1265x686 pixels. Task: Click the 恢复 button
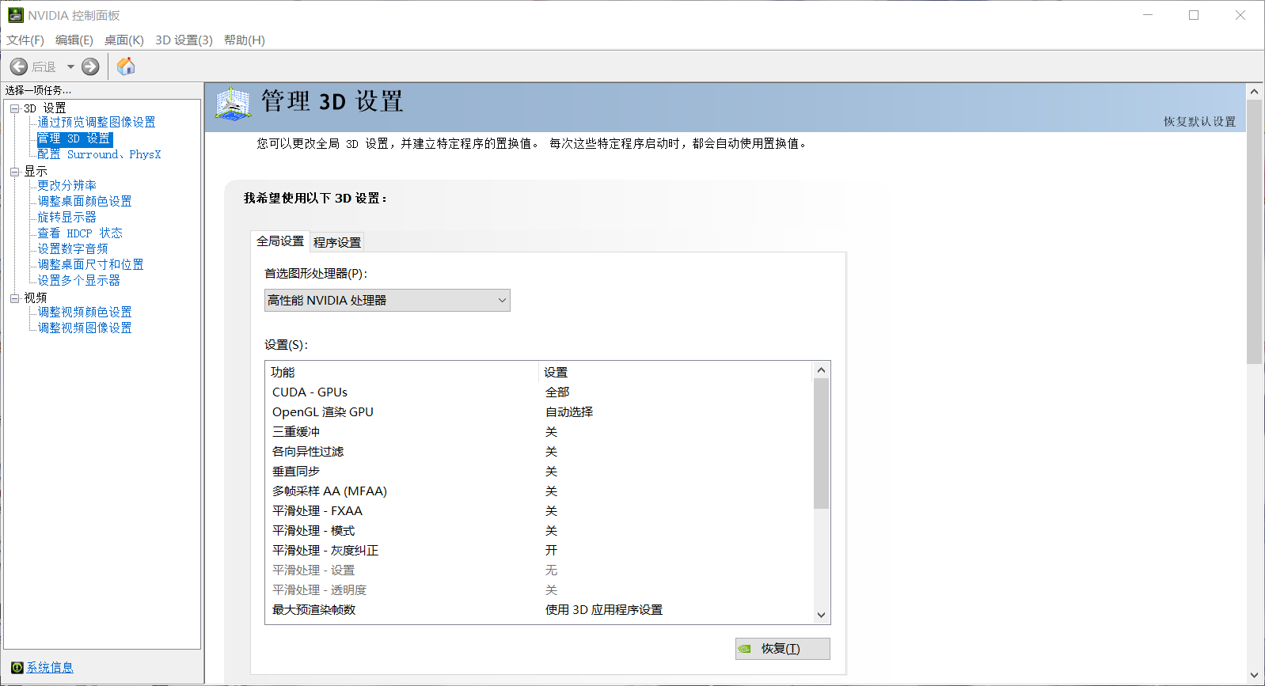[x=782, y=649]
